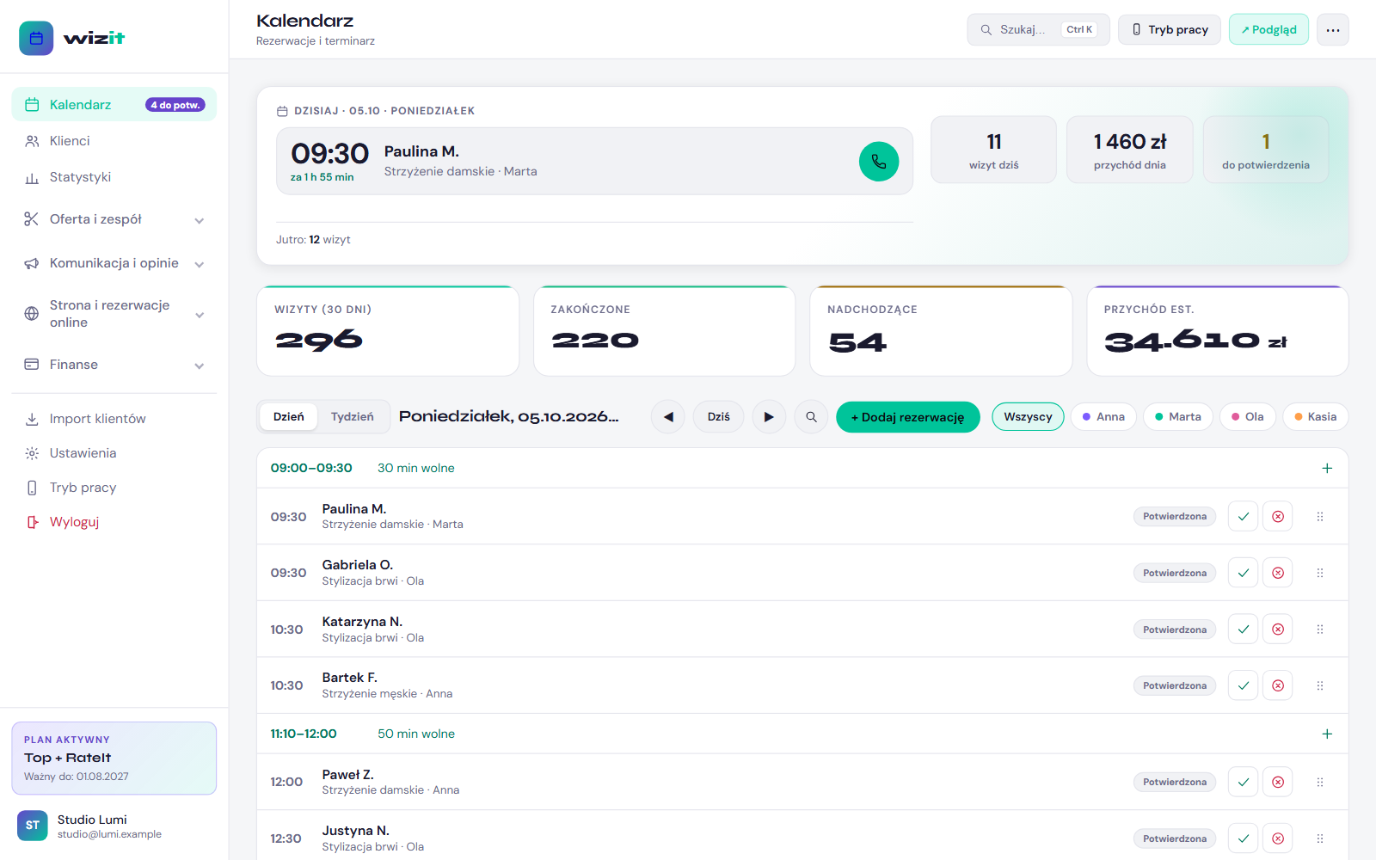Click Wyloguj to log out
This screenshot has height=860, width=1376.
pyautogui.click(x=114, y=522)
